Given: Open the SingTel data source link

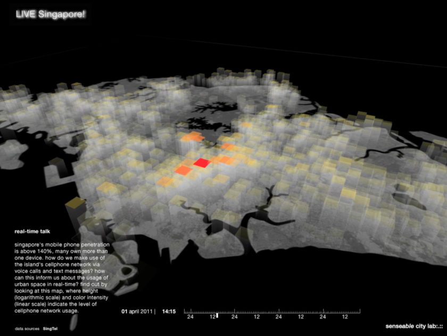Looking at the screenshot, I should 50,329.
